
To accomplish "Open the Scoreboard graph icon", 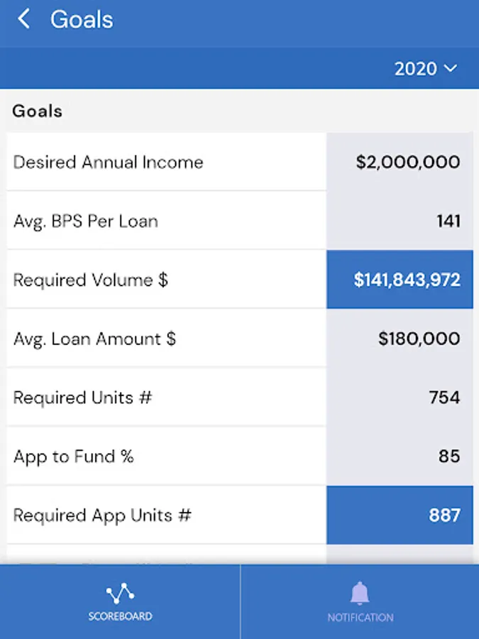I will [120, 593].
